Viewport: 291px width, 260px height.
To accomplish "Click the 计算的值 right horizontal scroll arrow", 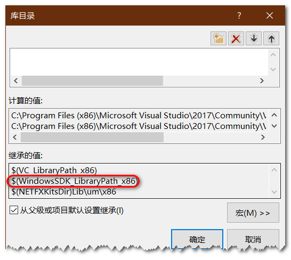I will (263, 137).
